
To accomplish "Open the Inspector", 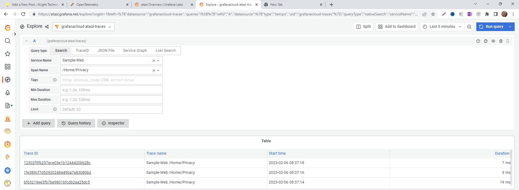I will click(113, 123).
